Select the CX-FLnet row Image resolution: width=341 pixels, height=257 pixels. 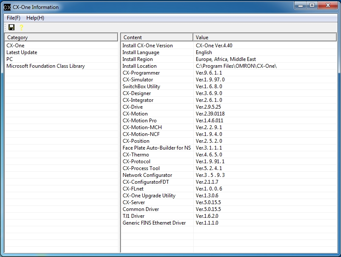click(x=229, y=189)
